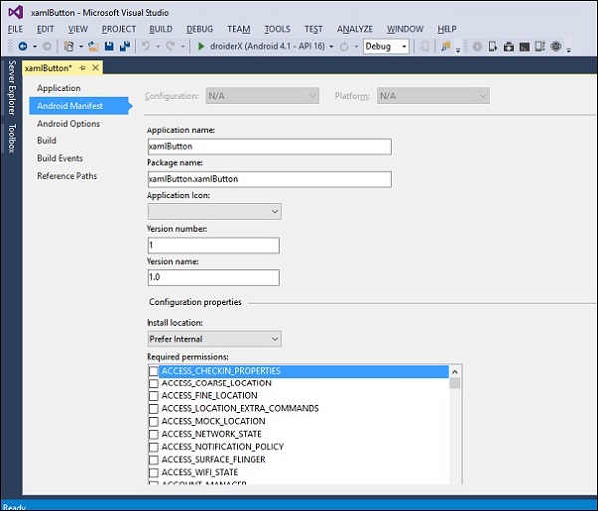Open the DEBUG menu
The height and width of the screenshot is (511, 598).
(200, 29)
